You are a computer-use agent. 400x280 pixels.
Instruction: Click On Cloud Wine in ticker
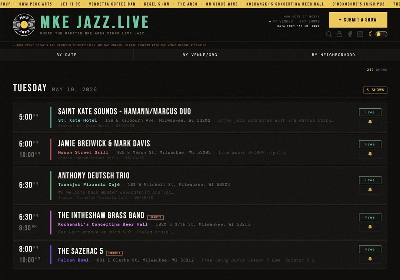point(222,4)
